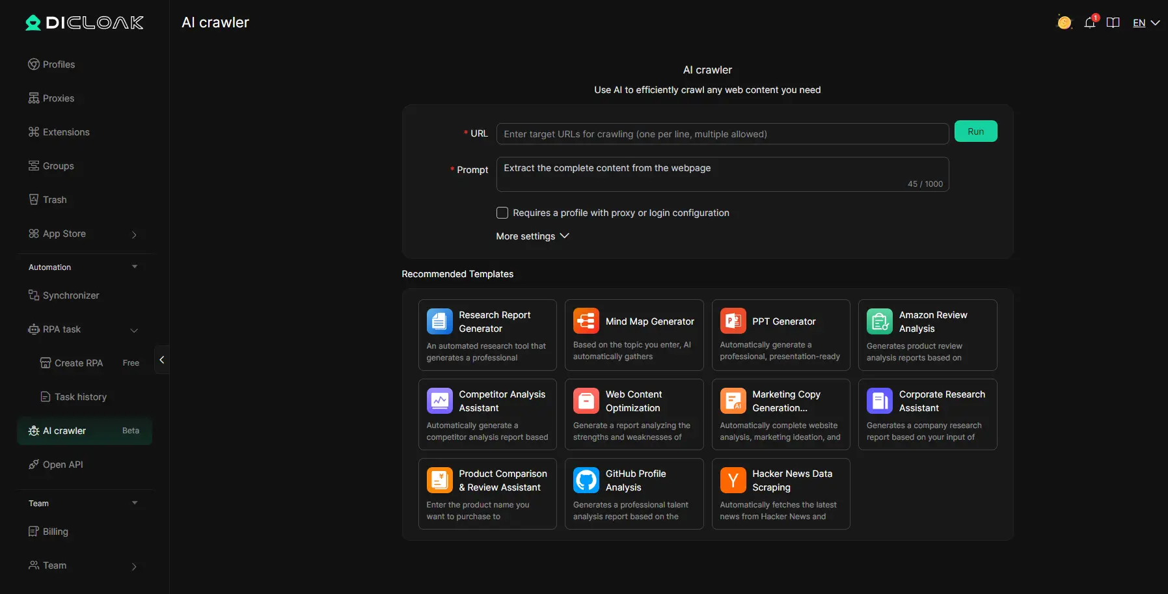This screenshot has width=1168, height=594.
Task: Focus the URL input field
Action: coord(722,134)
